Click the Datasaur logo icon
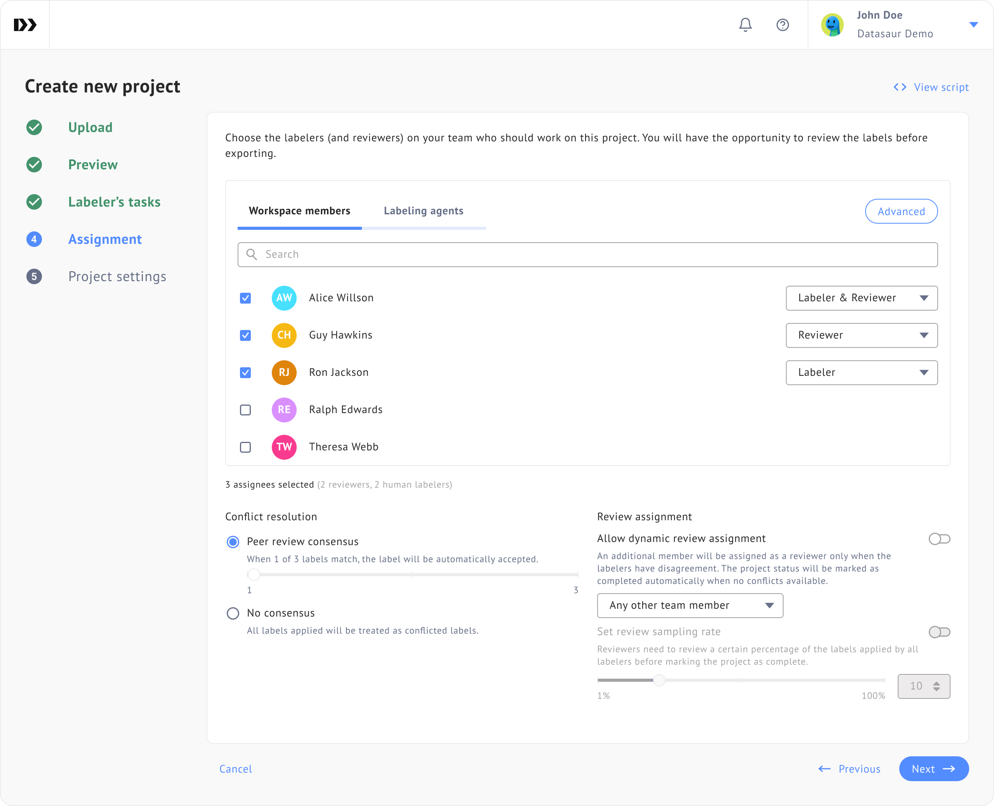994x806 pixels. (25, 24)
